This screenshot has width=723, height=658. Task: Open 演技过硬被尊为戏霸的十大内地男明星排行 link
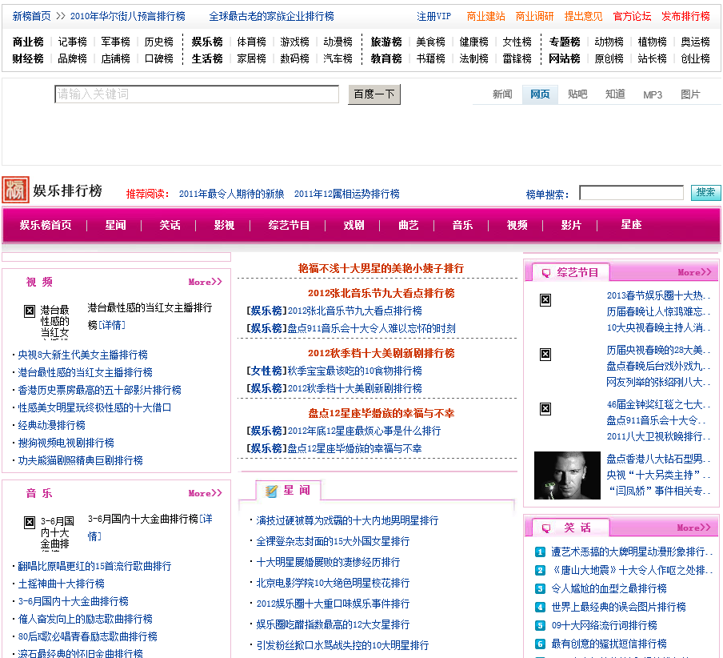[x=347, y=520]
